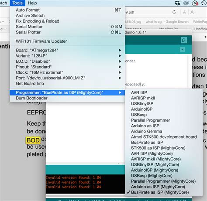Viewport: 207px width, 201px height.
Task: Open Arduino Serial Monitor magnifier icon
Action: [184, 40]
